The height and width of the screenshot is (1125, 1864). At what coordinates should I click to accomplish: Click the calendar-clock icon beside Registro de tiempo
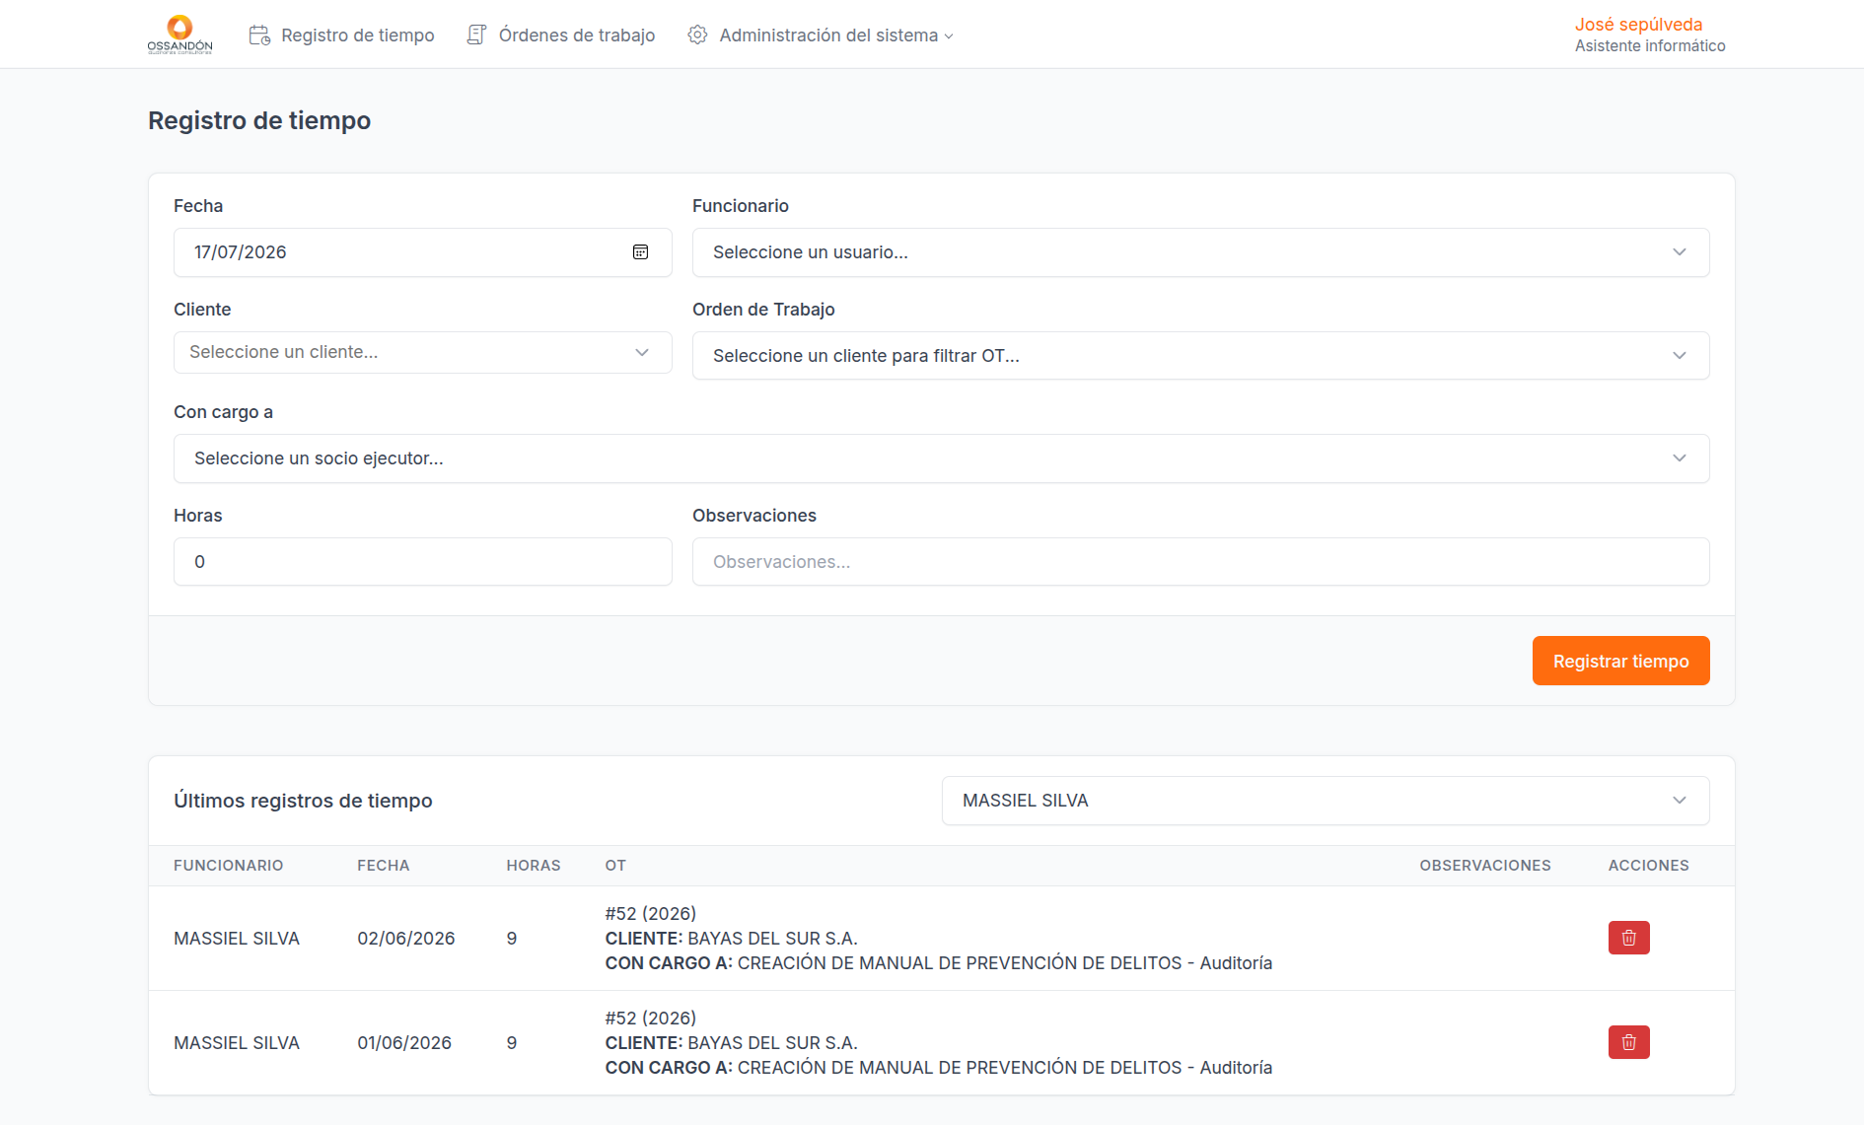[x=259, y=35]
